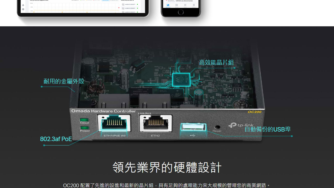This screenshot has width=334, height=188.
Task: Click the phone home button
Action: click(181, 12)
